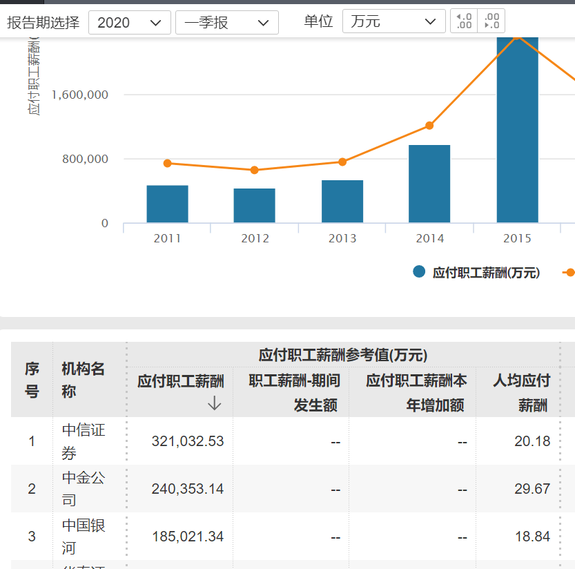Click the 人均应付薪酬 column header

[521, 392]
